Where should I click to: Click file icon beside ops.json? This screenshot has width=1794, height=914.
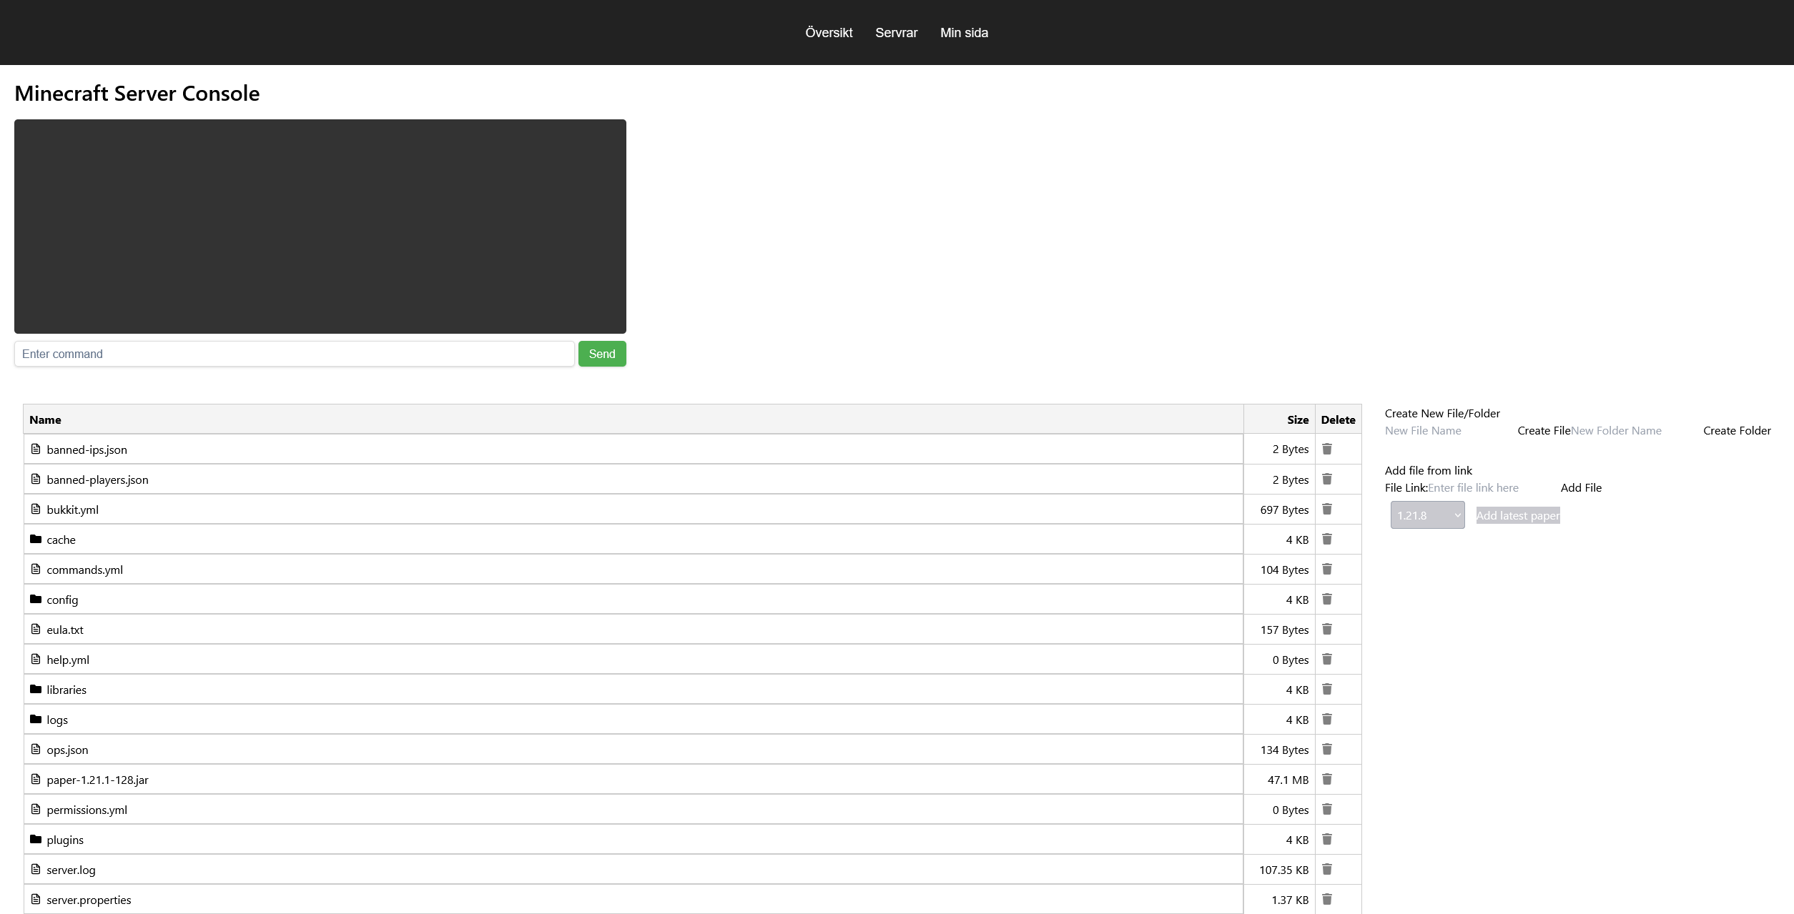tap(36, 749)
